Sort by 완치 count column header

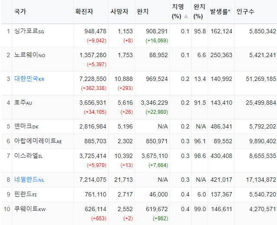click(142, 12)
